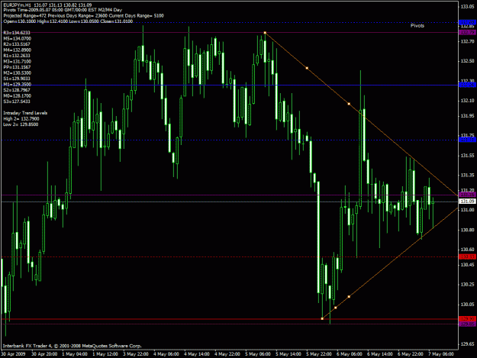The image size is (477, 358).
Task: Select the lower trendline's starting anchor at the low
Action: coord(322,318)
